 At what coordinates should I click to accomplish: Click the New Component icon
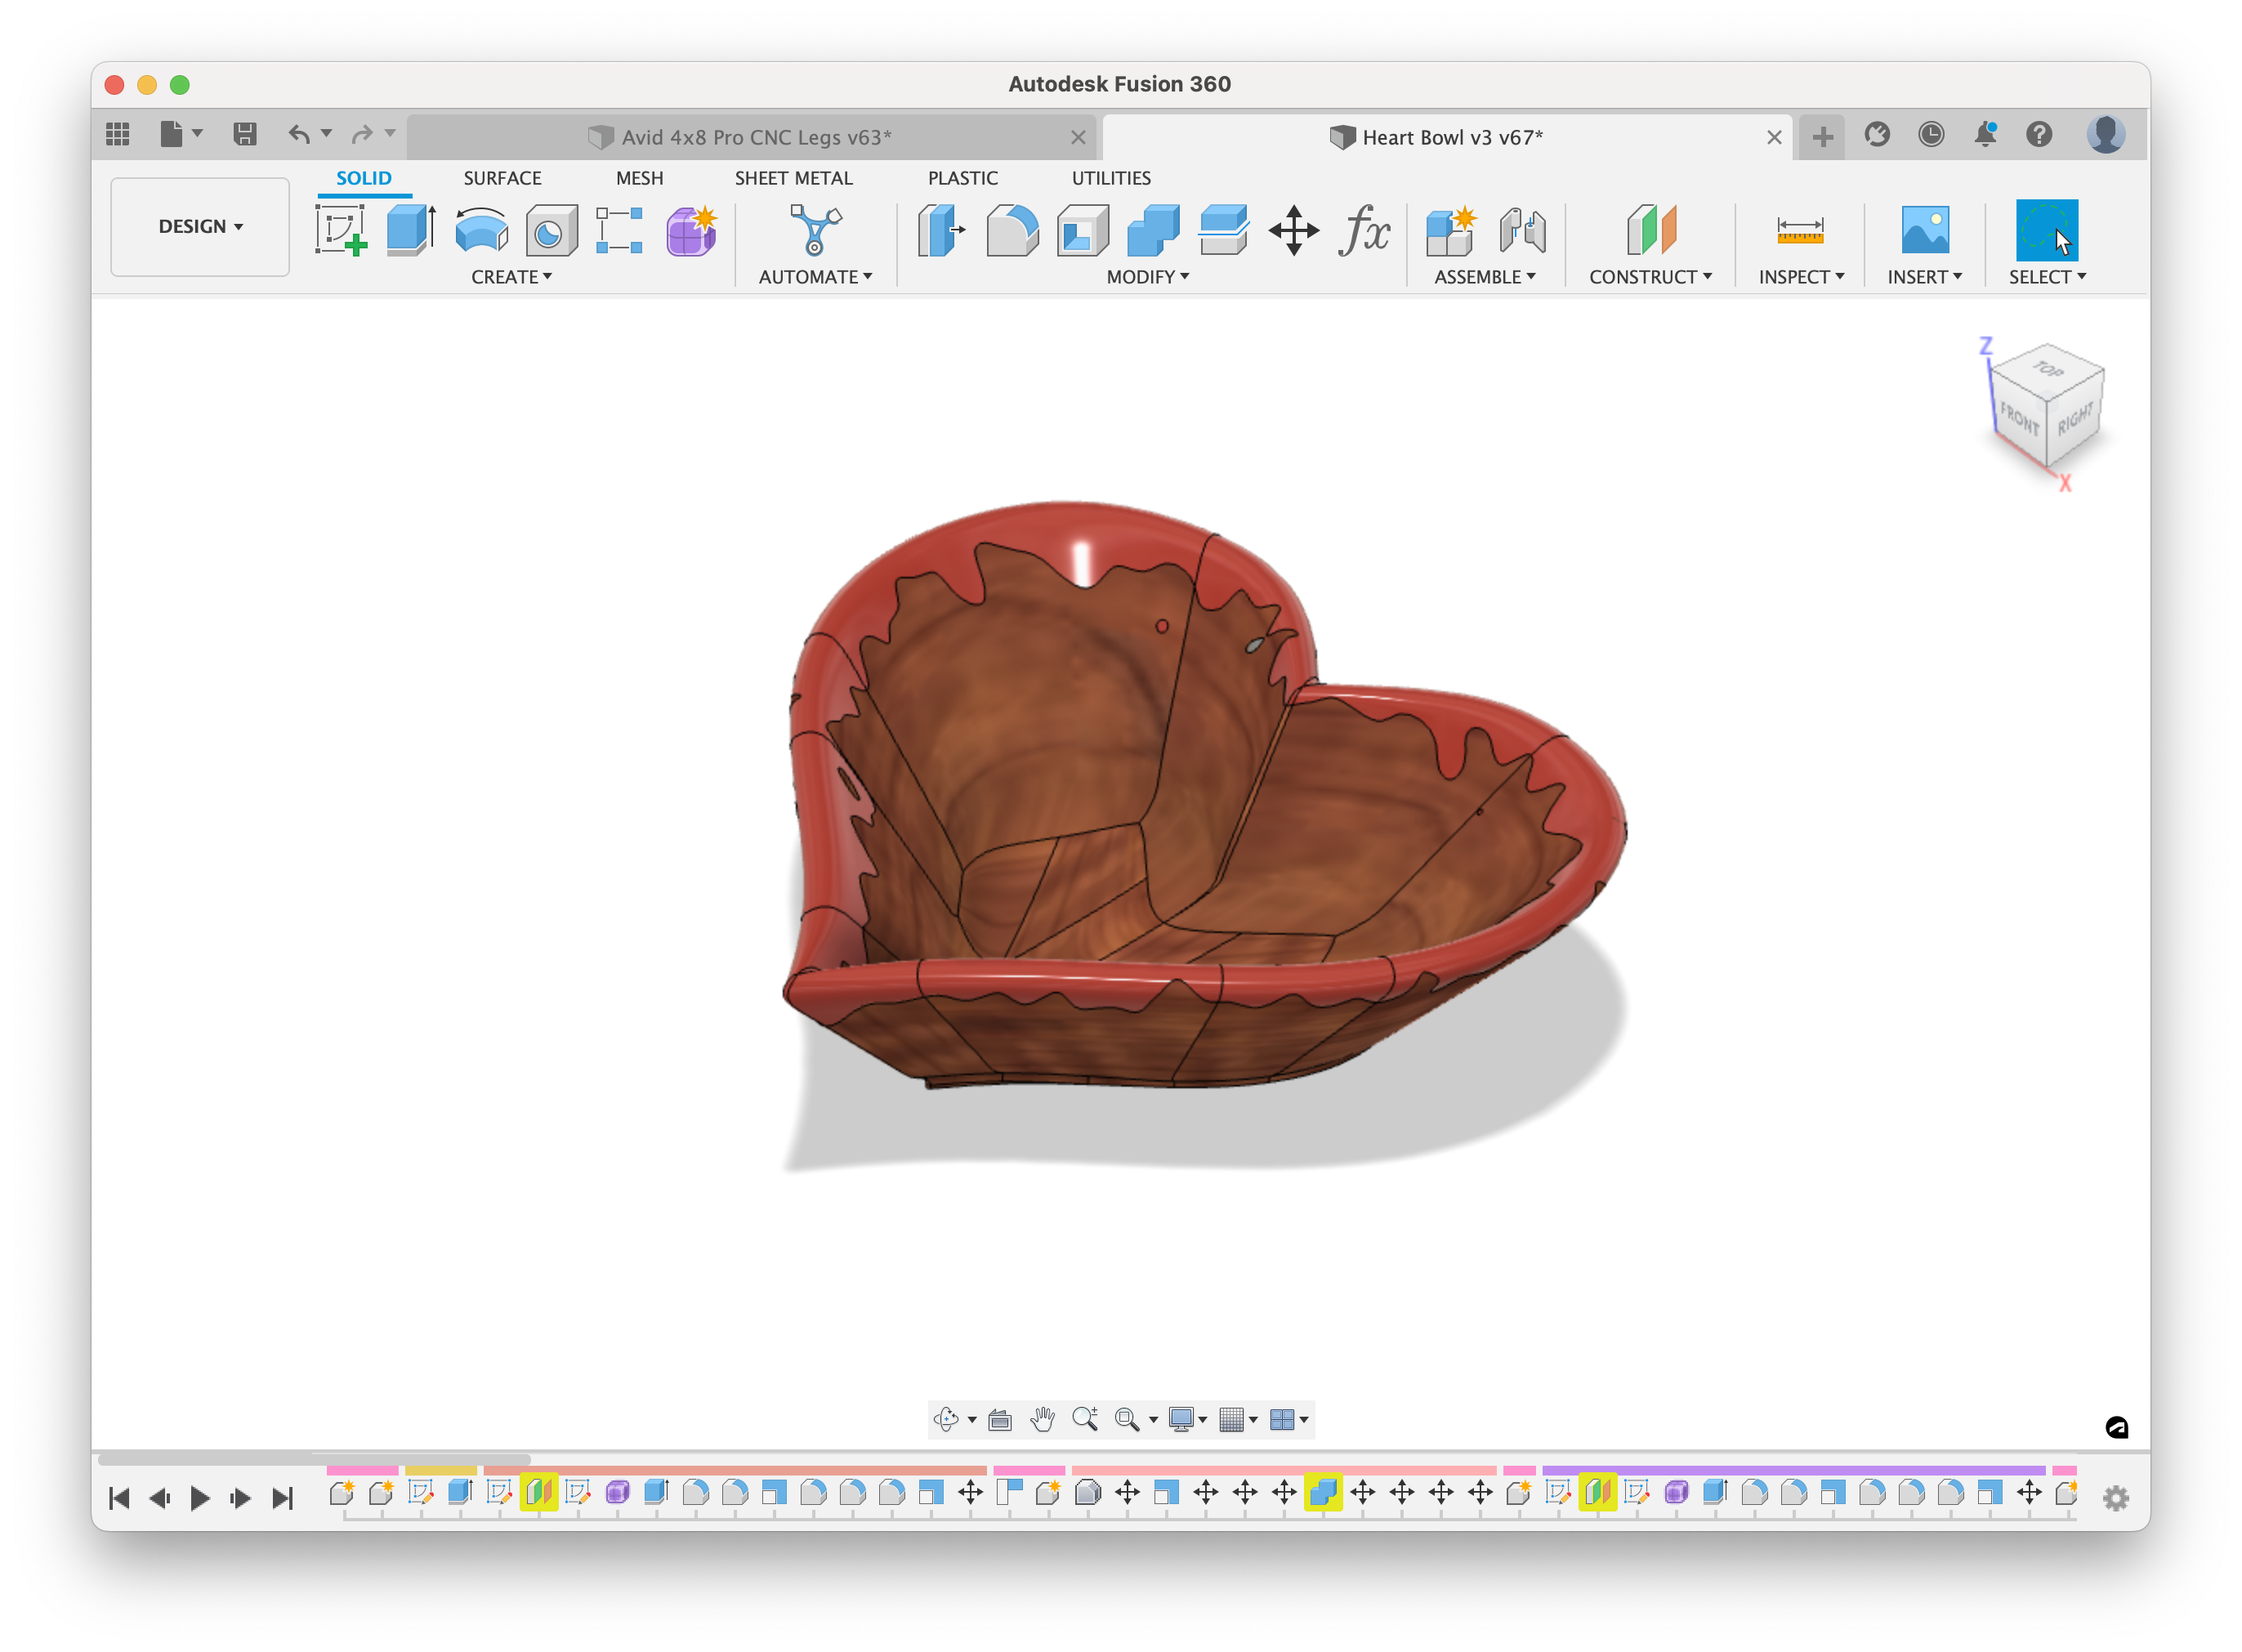1450,230
